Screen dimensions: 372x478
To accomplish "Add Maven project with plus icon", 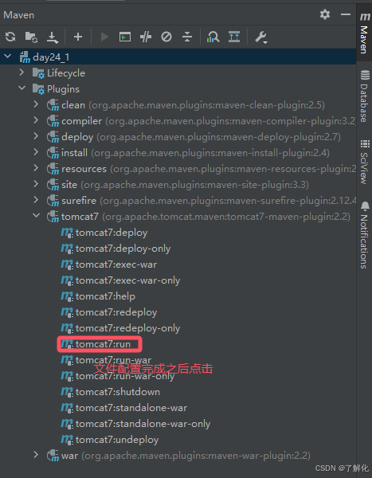I will (78, 37).
